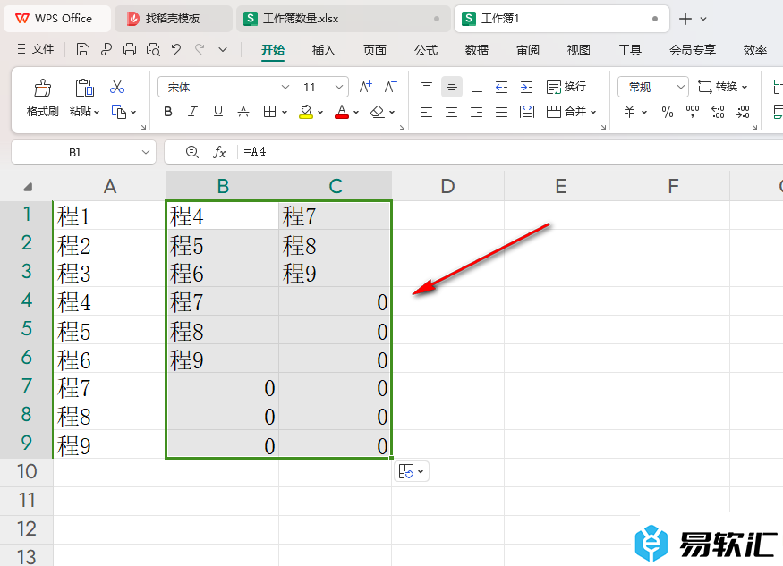Align text to the left
This screenshot has width=783, height=566.
[x=427, y=112]
